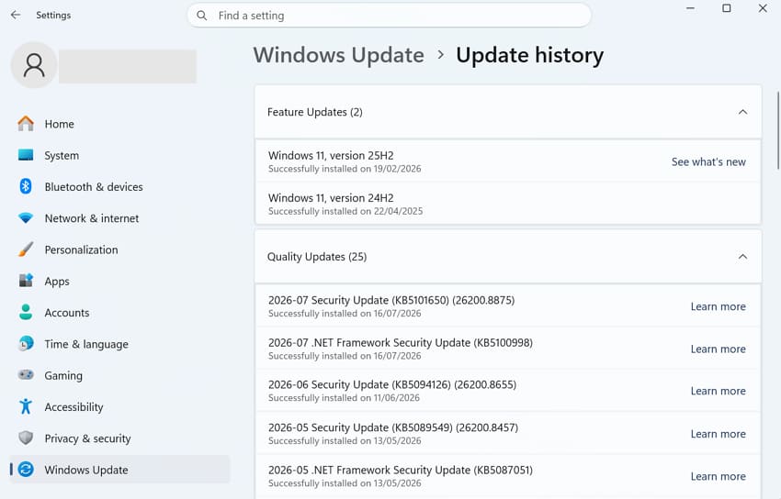The height and width of the screenshot is (499, 781).
Task: Click Windows Update breadcrumb link
Action: pos(339,55)
